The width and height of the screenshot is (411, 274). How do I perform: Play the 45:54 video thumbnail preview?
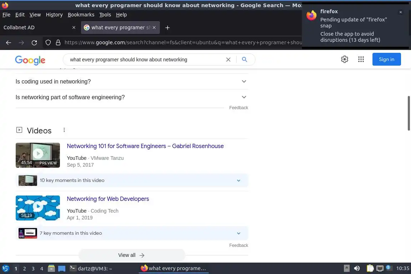pos(38,155)
